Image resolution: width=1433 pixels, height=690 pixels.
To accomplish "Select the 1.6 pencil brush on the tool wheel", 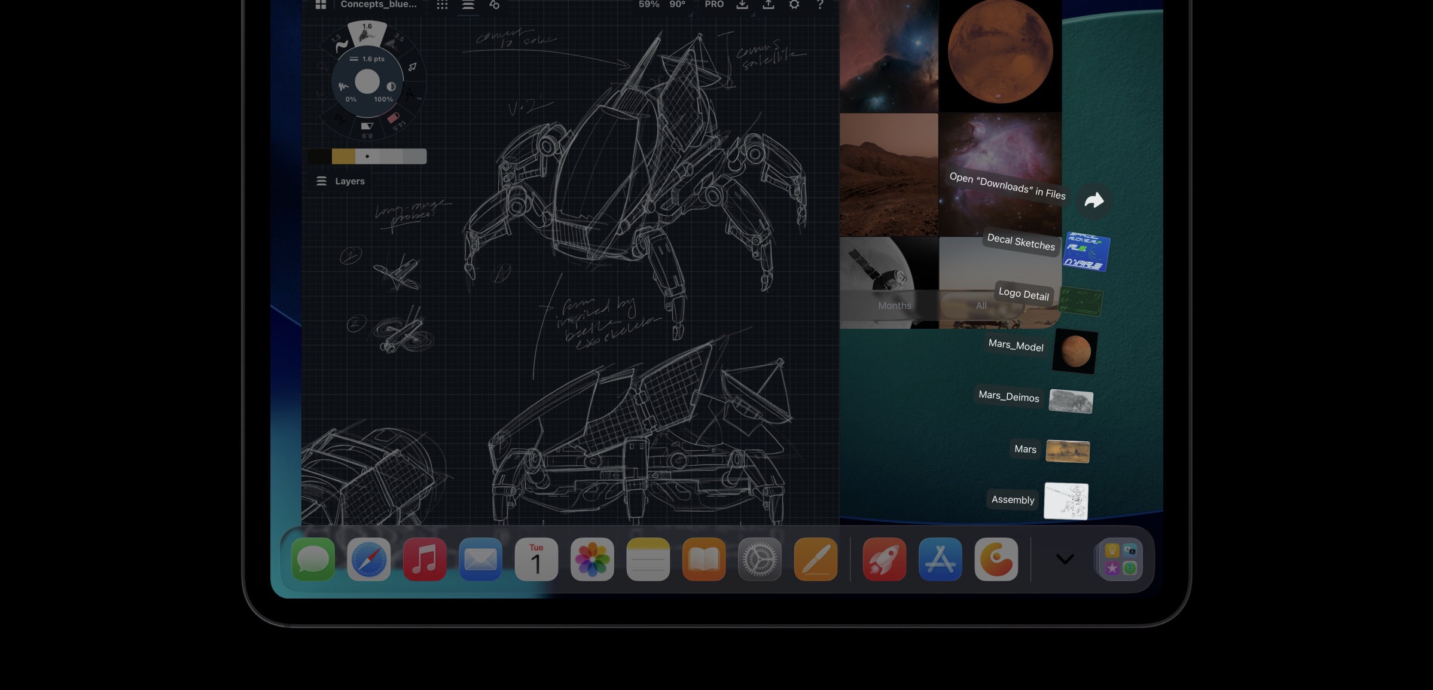I will click(x=367, y=33).
